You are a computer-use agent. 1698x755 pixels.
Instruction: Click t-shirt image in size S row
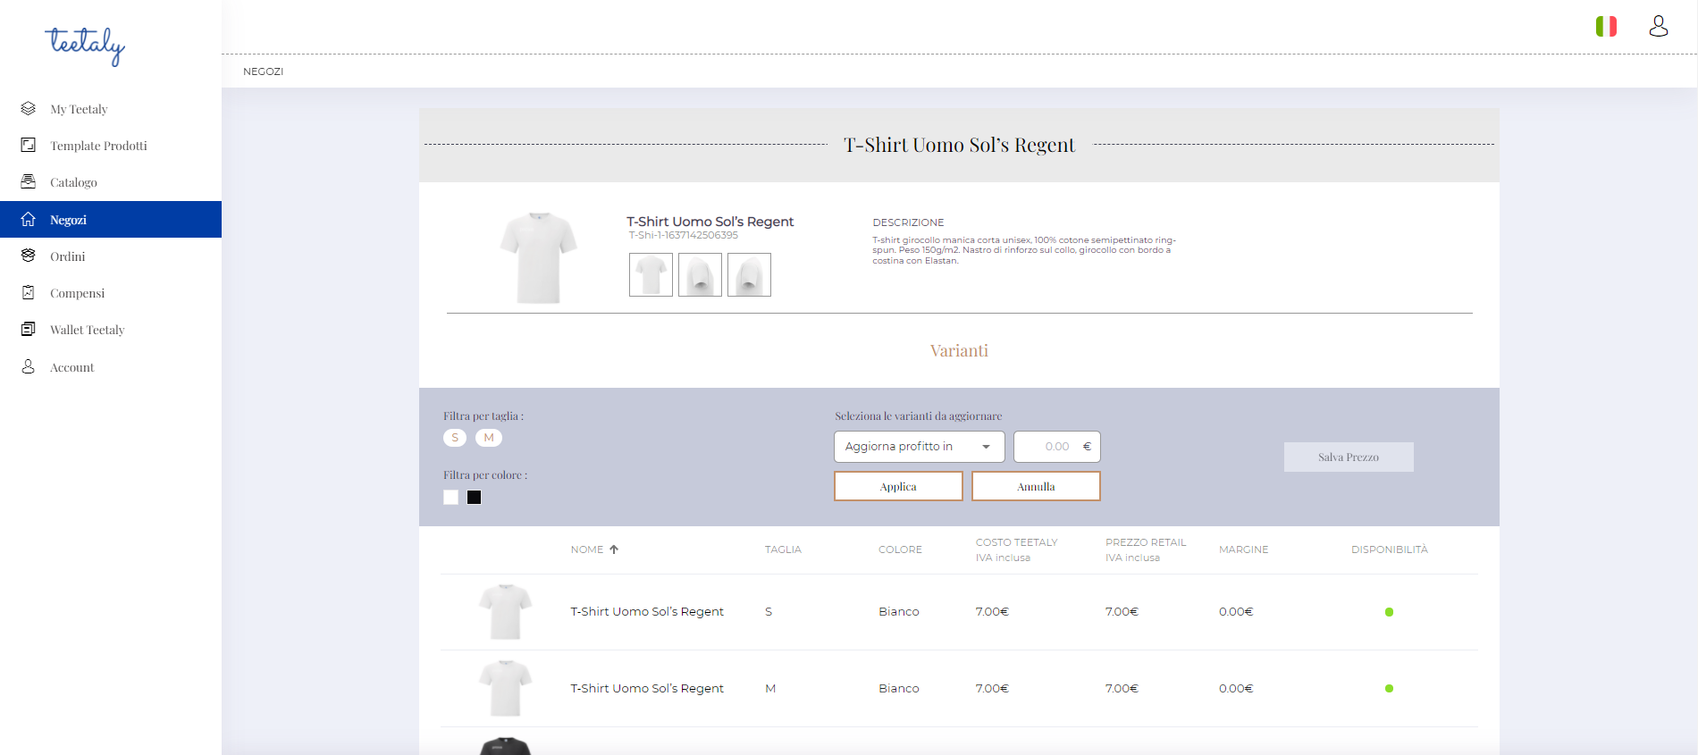(506, 612)
